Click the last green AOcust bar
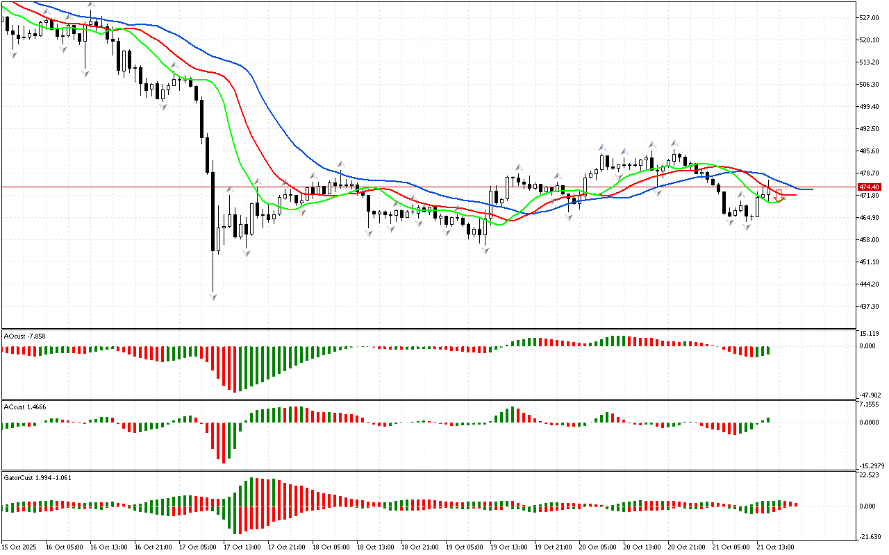 point(768,350)
